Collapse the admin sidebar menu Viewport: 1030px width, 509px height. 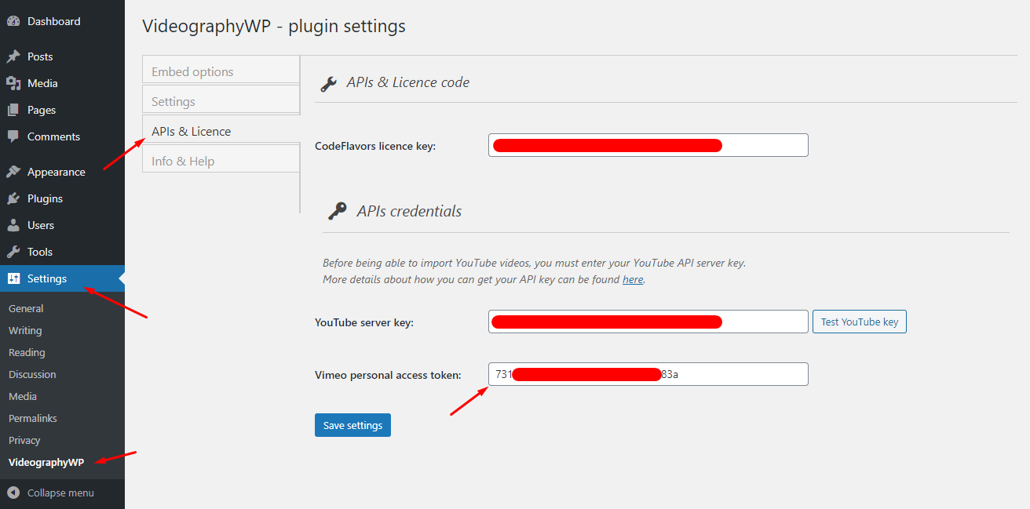[62, 493]
